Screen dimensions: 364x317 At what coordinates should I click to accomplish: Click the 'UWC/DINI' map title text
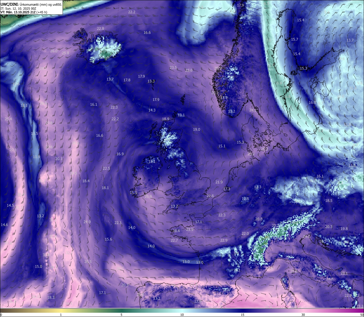9,4
